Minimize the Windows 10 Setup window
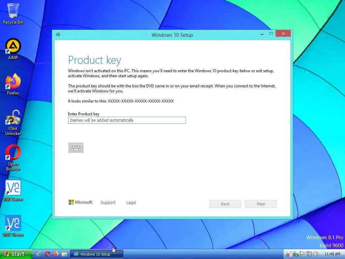 tap(262, 34)
